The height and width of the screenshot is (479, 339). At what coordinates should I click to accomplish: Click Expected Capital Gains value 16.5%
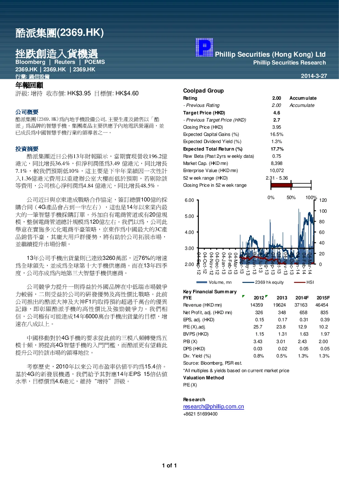[x=277, y=135]
